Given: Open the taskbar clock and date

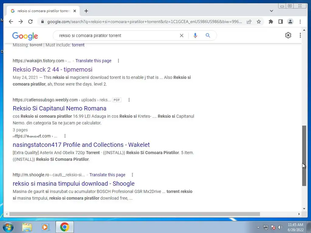Looking at the screenshot, I should coord(296,227).
